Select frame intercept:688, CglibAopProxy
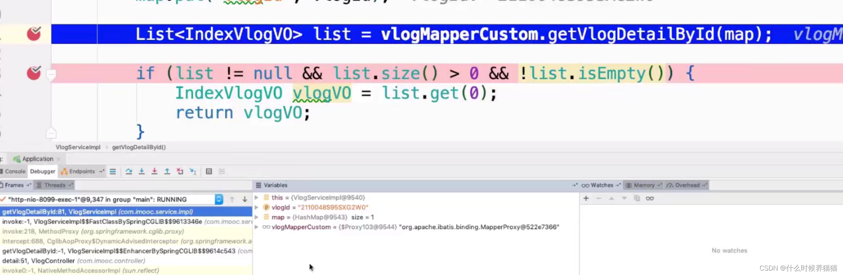This screenshot has height=275, width=843. tap(126, 241)
